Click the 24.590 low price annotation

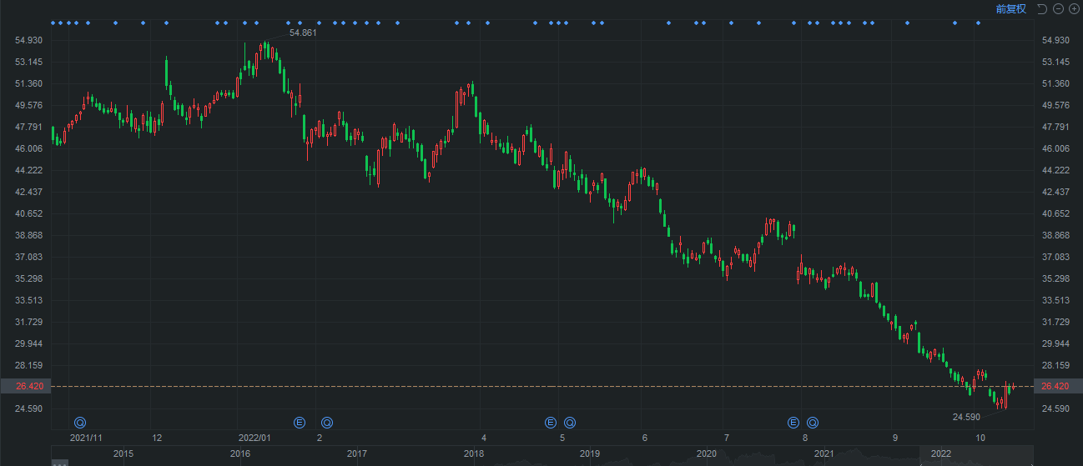coord(966,417)
